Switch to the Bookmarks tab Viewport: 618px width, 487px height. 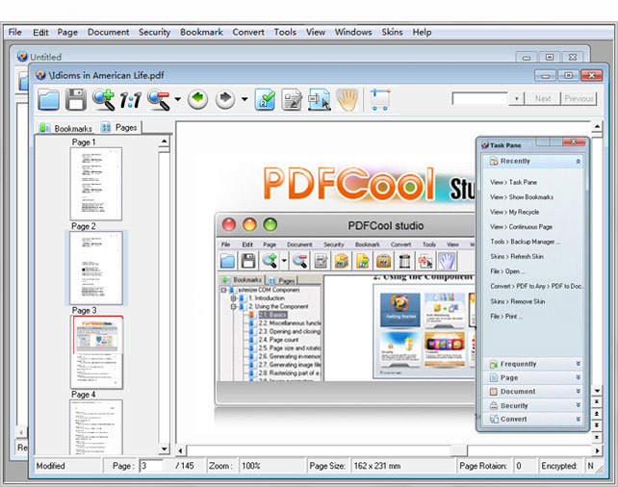pos(65,128)
